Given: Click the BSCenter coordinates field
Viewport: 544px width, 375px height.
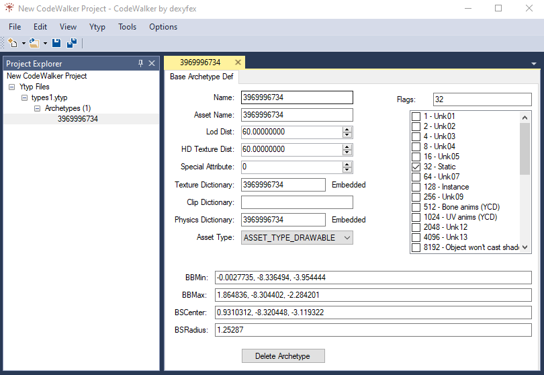Looking at the screenshot, I should coord(373,312).
